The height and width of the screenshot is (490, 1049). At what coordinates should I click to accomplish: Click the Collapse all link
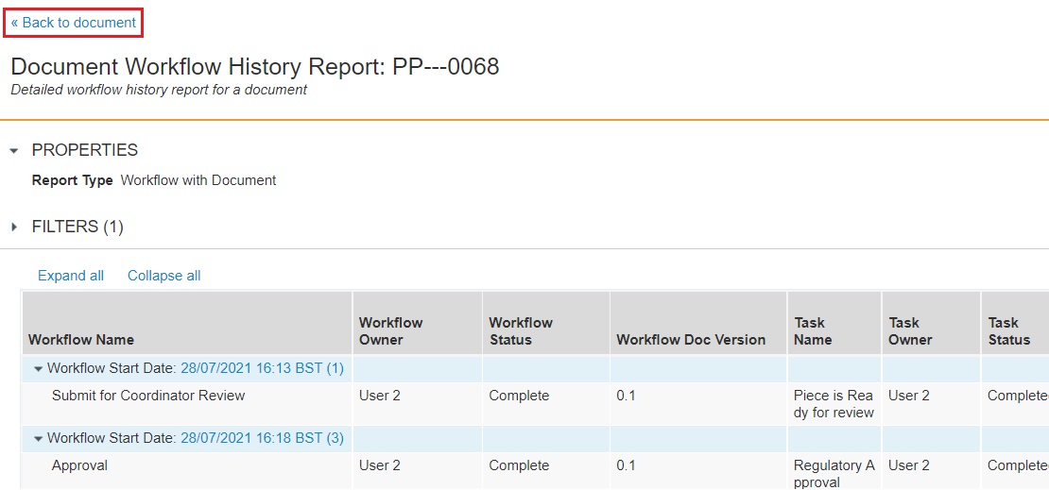(x=164, y=276)
